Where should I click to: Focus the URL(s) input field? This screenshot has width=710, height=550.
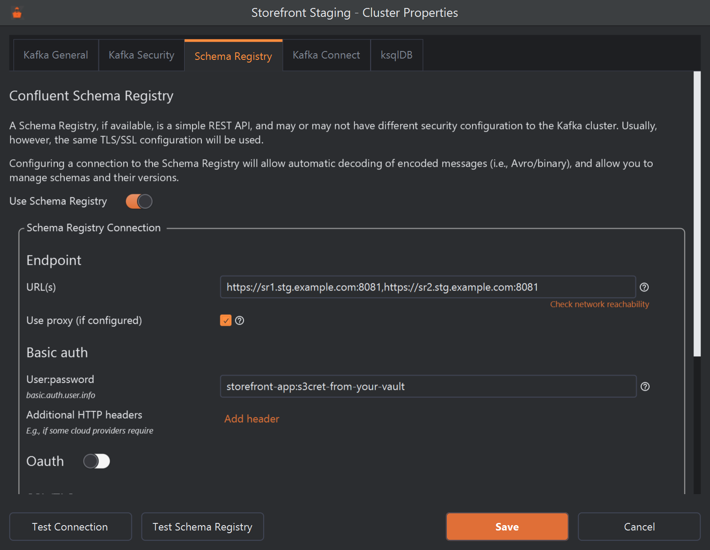(x=428, y=287)
